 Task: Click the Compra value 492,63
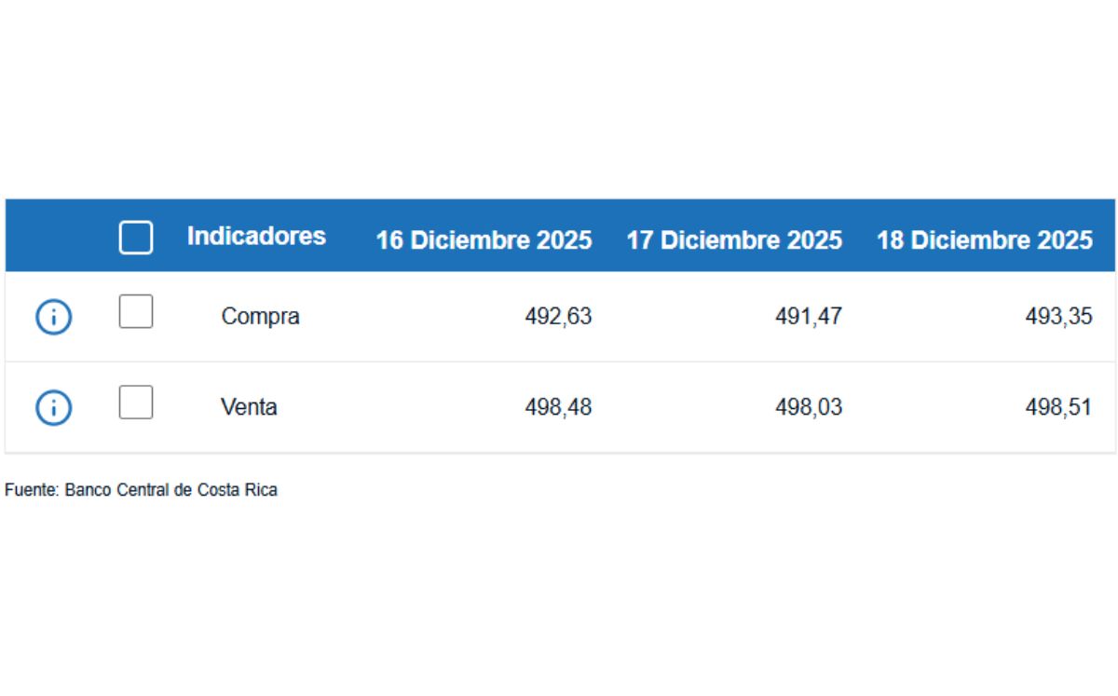pos(559,316)
